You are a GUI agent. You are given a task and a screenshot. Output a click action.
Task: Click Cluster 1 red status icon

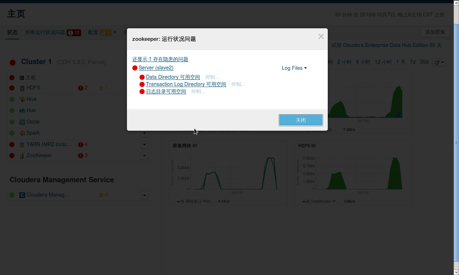[13, 62]
